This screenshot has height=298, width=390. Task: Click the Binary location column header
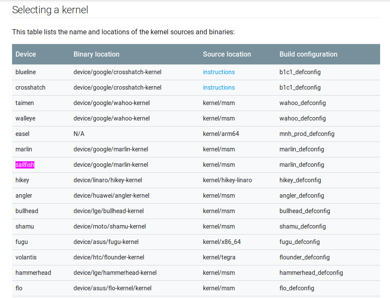pos(96,54)
